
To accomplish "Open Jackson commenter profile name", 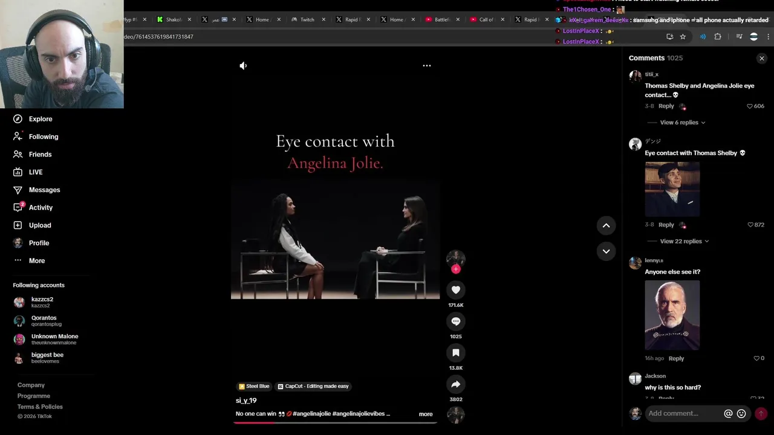I will (x=655, y=376).
